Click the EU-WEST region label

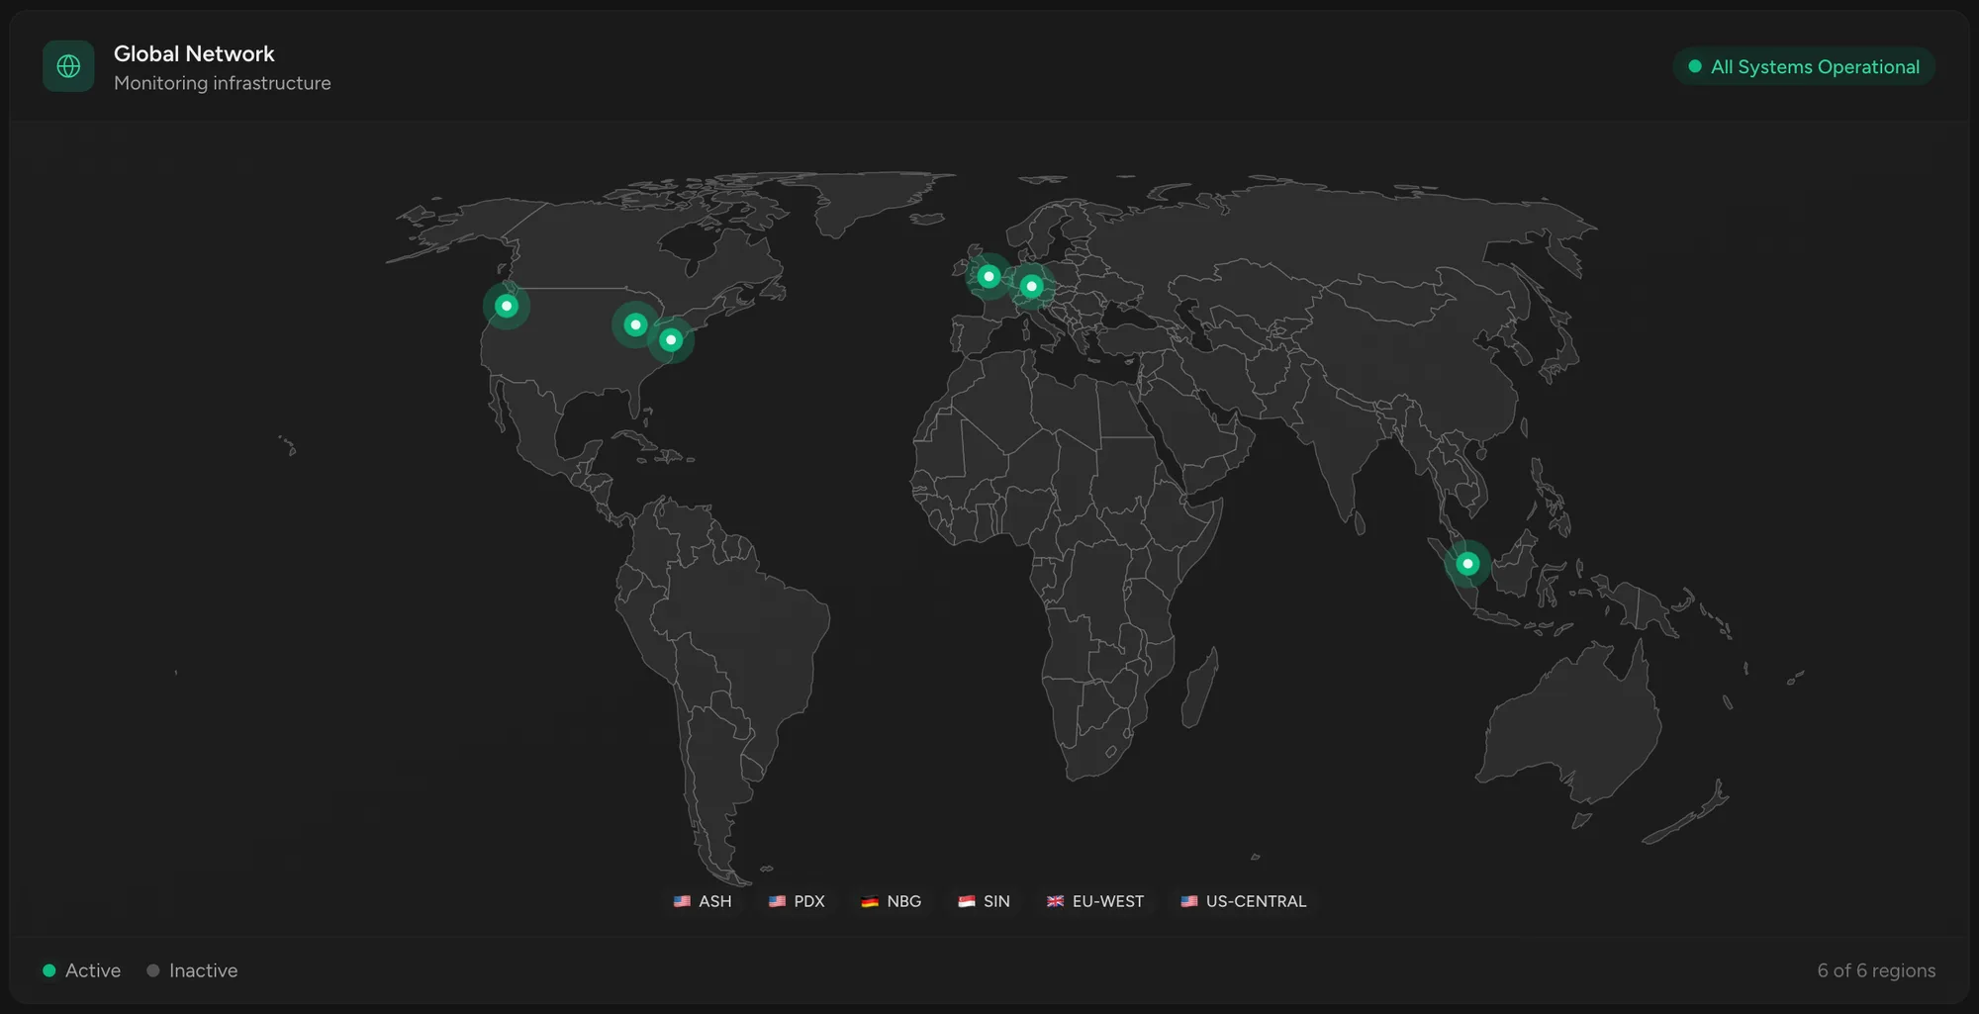click(x=1095, y=901)
